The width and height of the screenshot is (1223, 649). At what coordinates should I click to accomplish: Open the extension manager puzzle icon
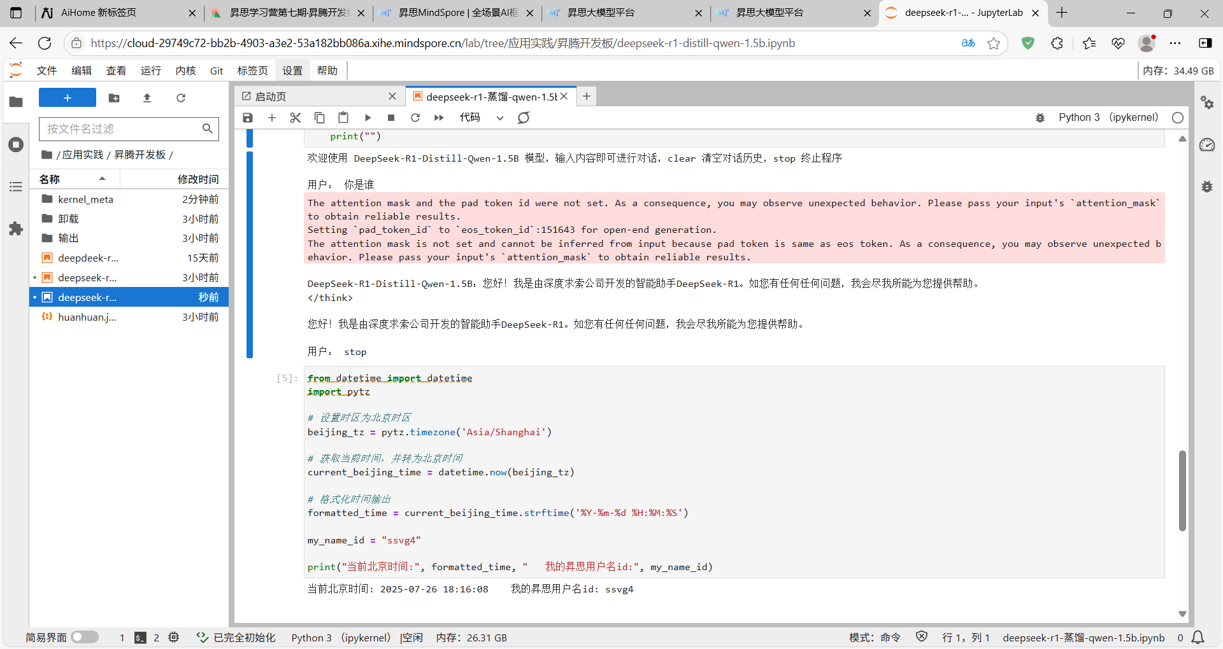16,229
